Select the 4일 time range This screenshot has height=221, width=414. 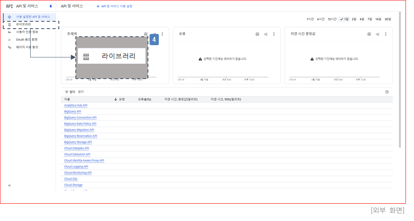pos(362,19)
